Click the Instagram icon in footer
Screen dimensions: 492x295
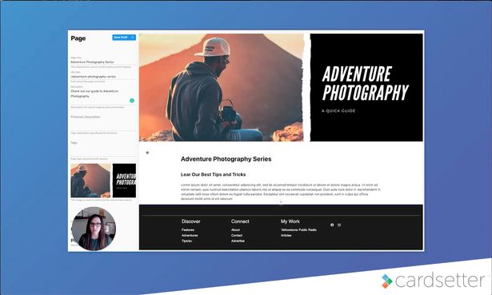click(339, 225)
